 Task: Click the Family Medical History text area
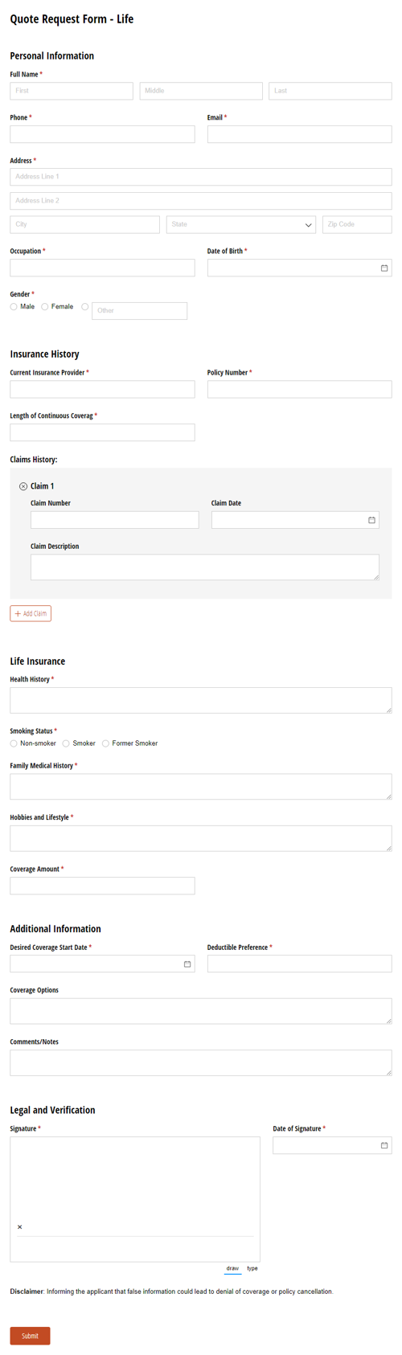tap(201, 787)
